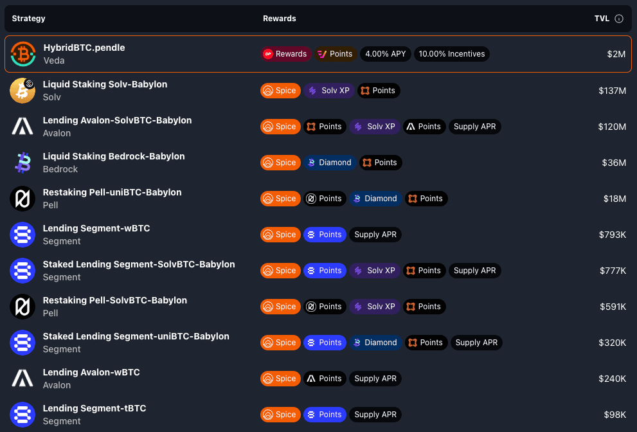637x432 pixels.
Task: Open the Restaking Pell-SolvBTC-Babylon strategy
Action: pyautogui.click(x=114, y=300)
